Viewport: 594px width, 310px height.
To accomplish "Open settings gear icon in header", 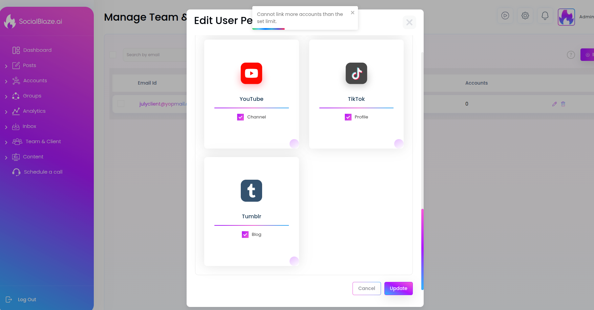I will tap(525, 16).
